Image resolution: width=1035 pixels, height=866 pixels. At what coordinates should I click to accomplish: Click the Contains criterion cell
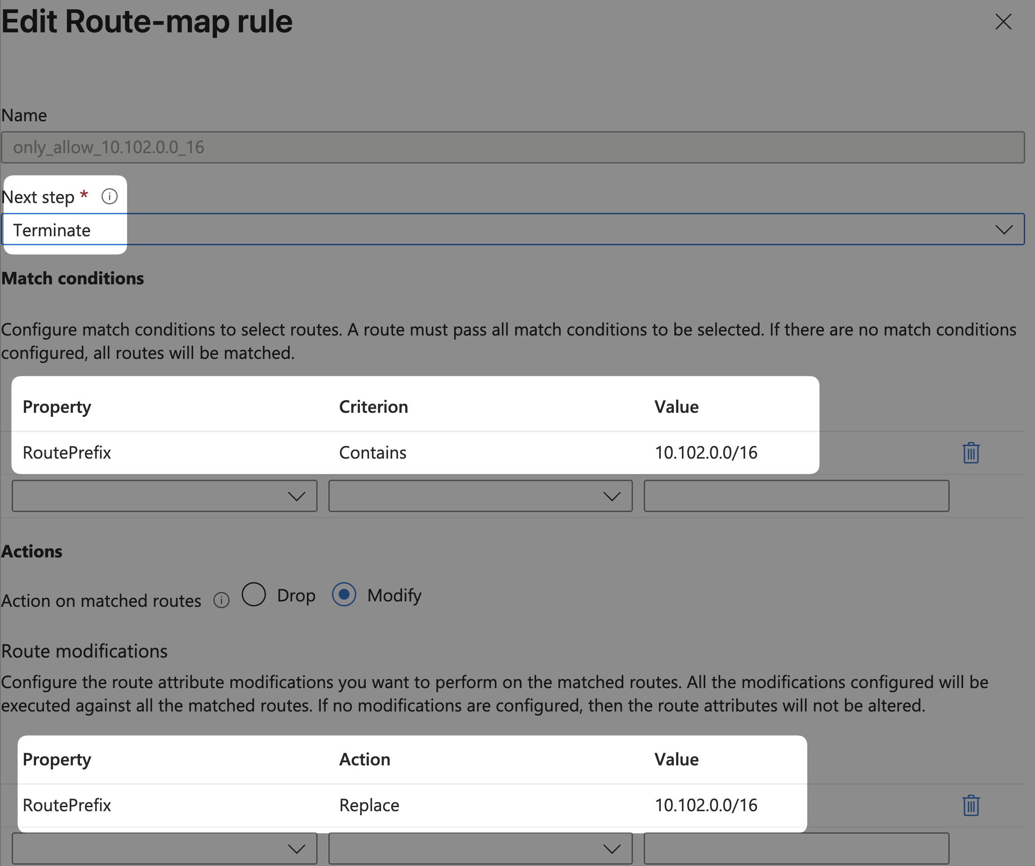point(372,453)
